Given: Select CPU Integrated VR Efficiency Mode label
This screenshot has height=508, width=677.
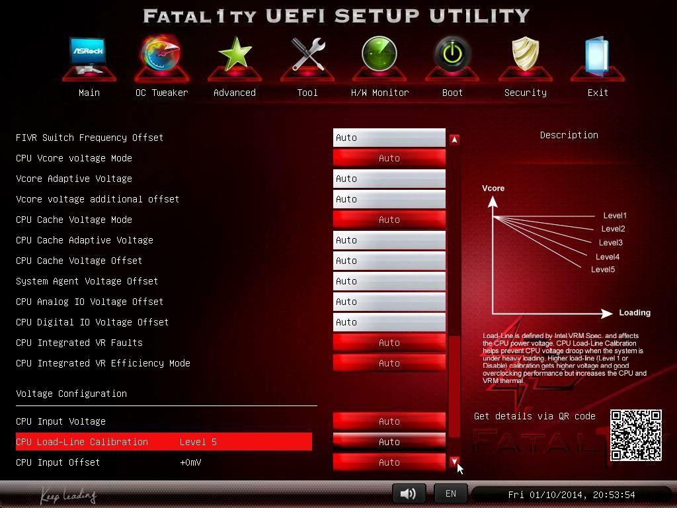Looking at the screenshot, I should point(102,363).
